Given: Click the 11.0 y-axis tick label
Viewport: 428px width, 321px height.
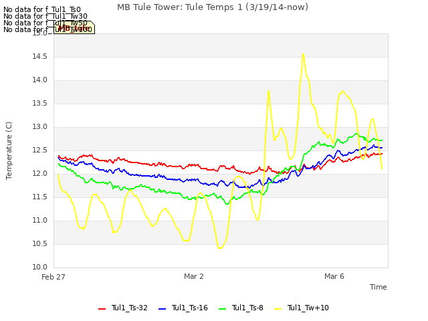Looking at the screenshot, I should coord(40,221).
